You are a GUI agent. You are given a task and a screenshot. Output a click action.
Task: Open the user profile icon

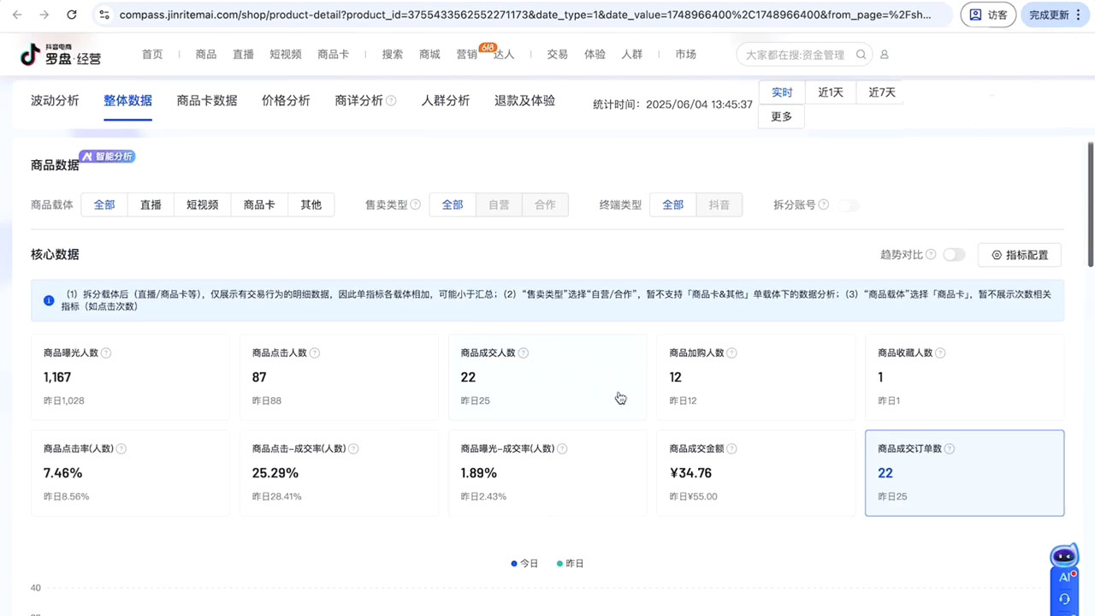coord(885,55)
